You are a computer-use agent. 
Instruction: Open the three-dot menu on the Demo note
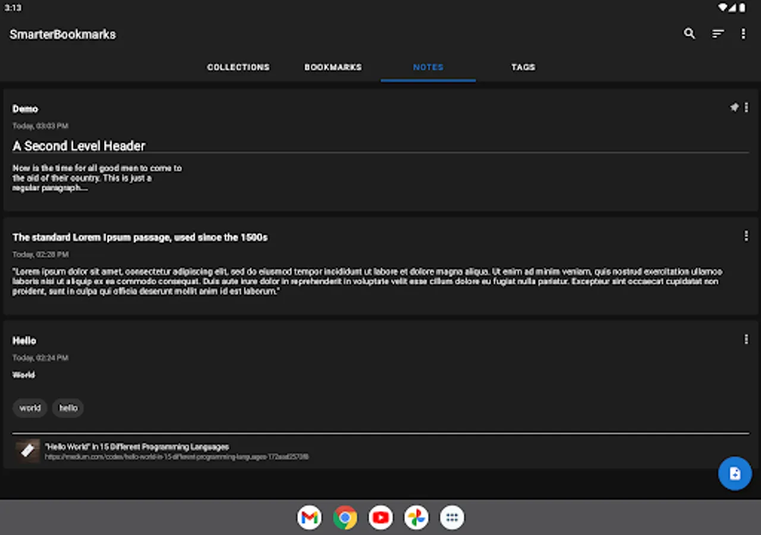[746, 108]
